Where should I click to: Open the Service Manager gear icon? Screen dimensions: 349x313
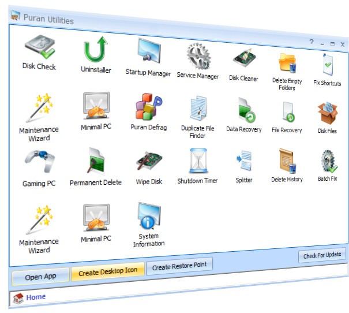(198, 56)
